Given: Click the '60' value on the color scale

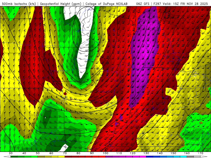Looking at the screenshot, I should tap(51, 153).
